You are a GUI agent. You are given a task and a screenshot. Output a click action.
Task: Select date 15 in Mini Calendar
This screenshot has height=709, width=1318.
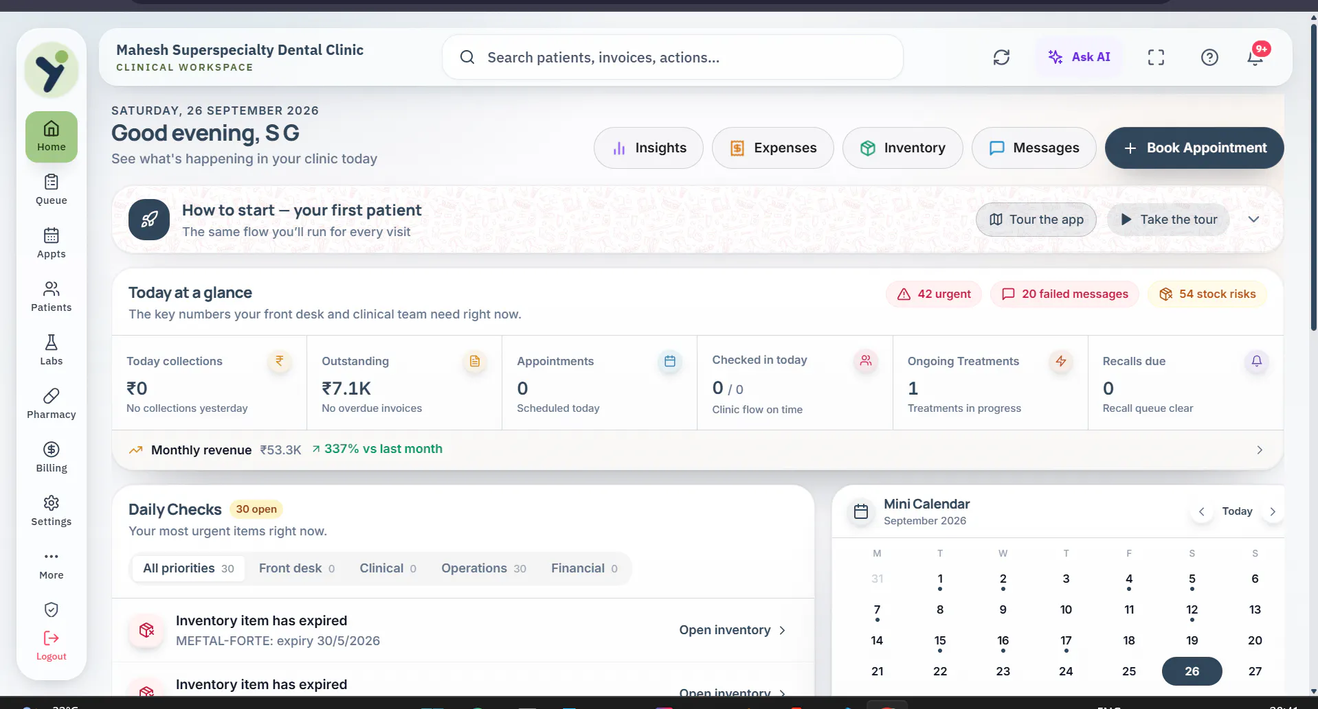[x=940, y=641]
